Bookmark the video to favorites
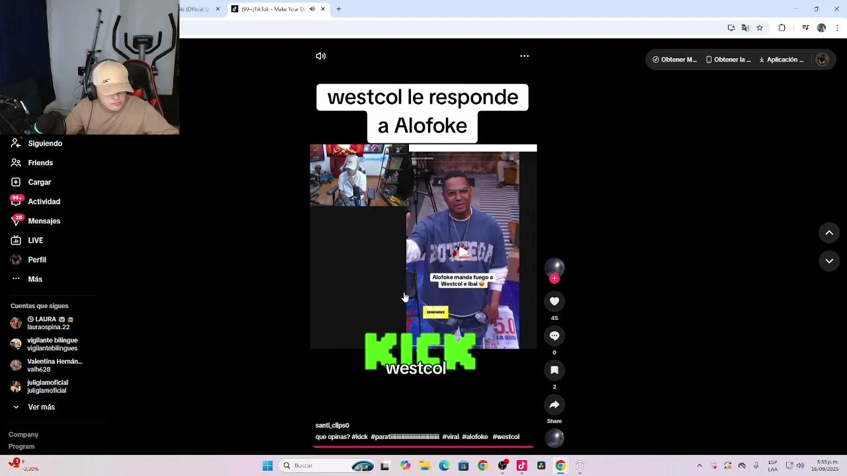847x476 pixels. pos(555,370)
